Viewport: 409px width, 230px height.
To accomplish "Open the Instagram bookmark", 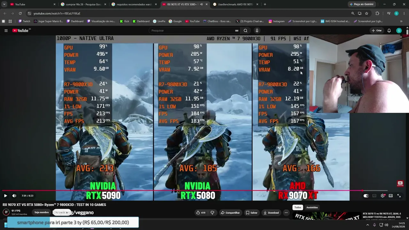I will (277, 21).
